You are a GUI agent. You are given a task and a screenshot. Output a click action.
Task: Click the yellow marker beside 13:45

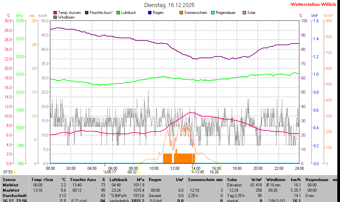(193, 172)
